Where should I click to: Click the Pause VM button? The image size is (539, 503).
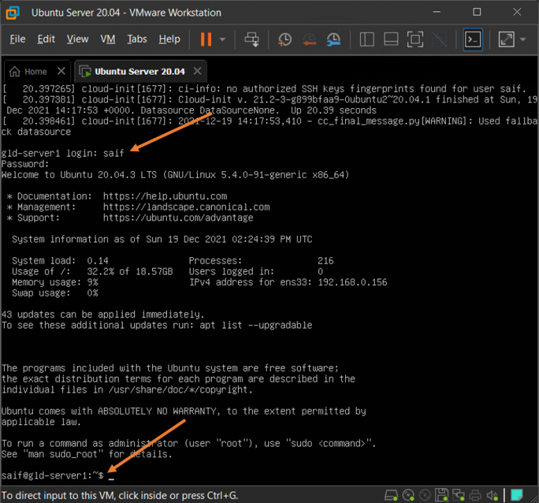(x=206, y=39)
